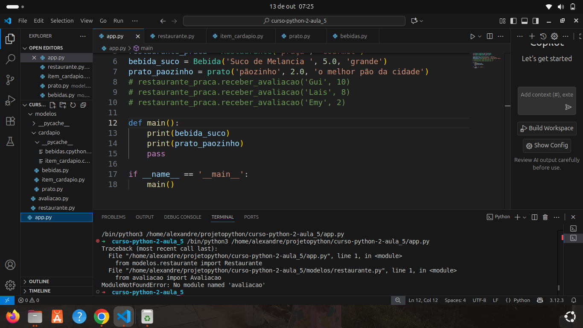Toggle the secondary side bar layout button
The height and width of the screenshot is (328, 583).
pos(536,20)
